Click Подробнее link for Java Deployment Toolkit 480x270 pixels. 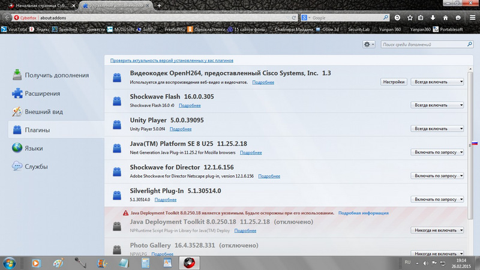[245, 231]
